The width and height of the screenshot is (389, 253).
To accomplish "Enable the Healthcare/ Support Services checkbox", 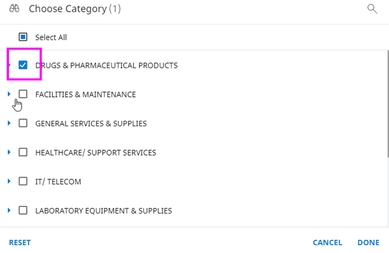I will [23, 153].
